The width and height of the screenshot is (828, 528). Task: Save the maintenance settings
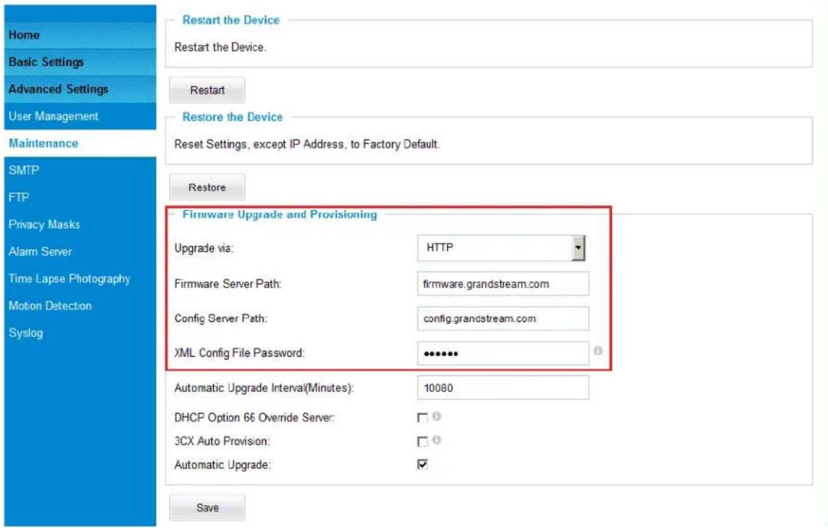[x=207, y=508]
